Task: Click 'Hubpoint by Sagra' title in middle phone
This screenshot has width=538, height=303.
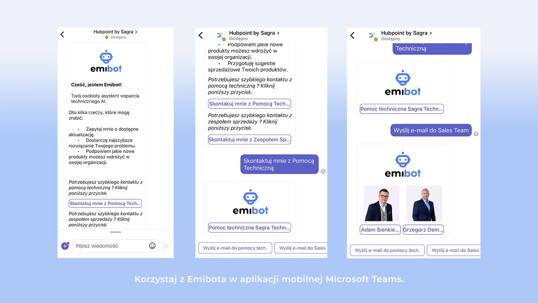Action: coord(252,33)
